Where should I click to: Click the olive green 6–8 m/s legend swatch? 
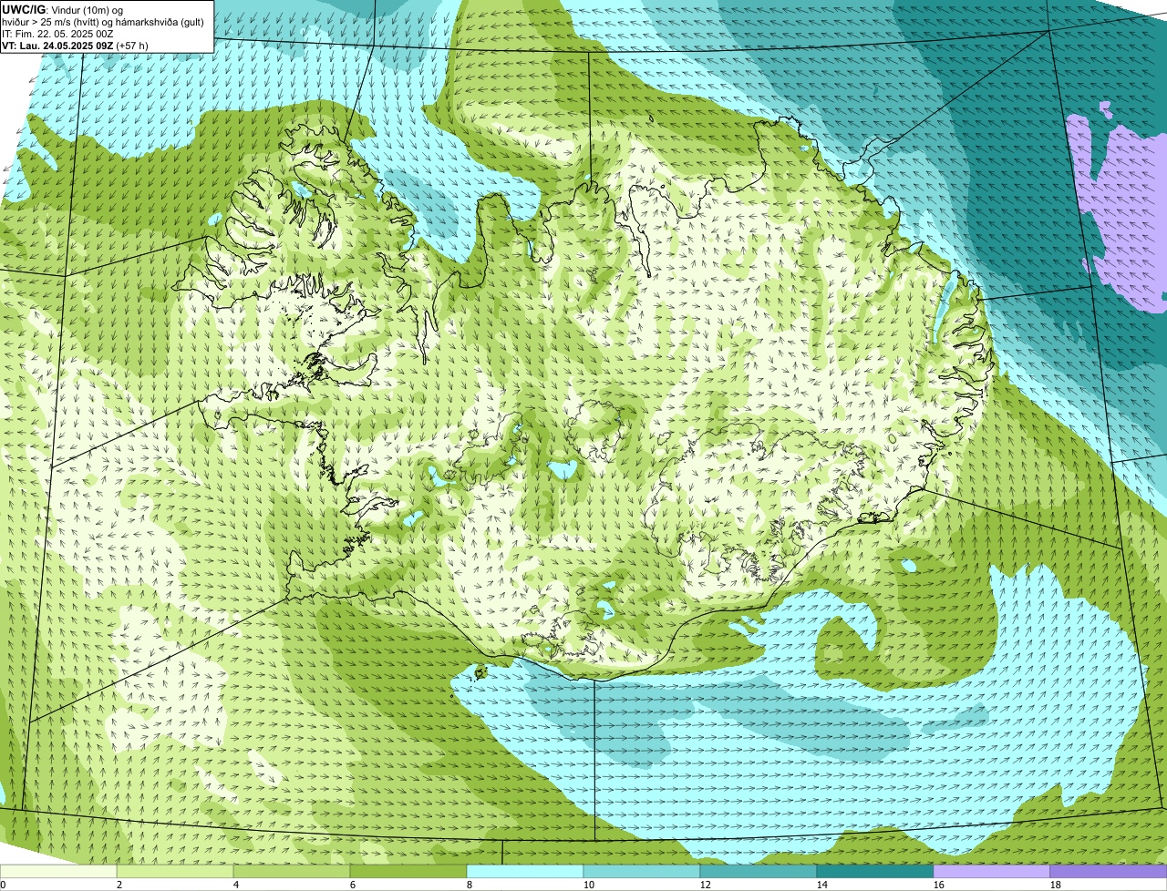click(x=408, y=871)
